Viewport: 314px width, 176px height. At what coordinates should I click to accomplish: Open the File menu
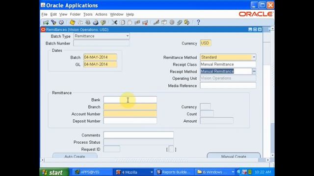[x=44, y=14]
